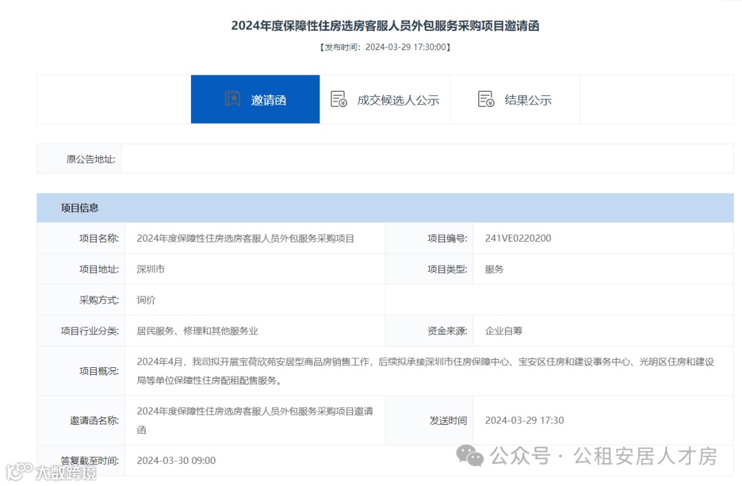Screen dimensions: 742x486
Task: Click the 项目地址 label
Action: click(99, 269)
